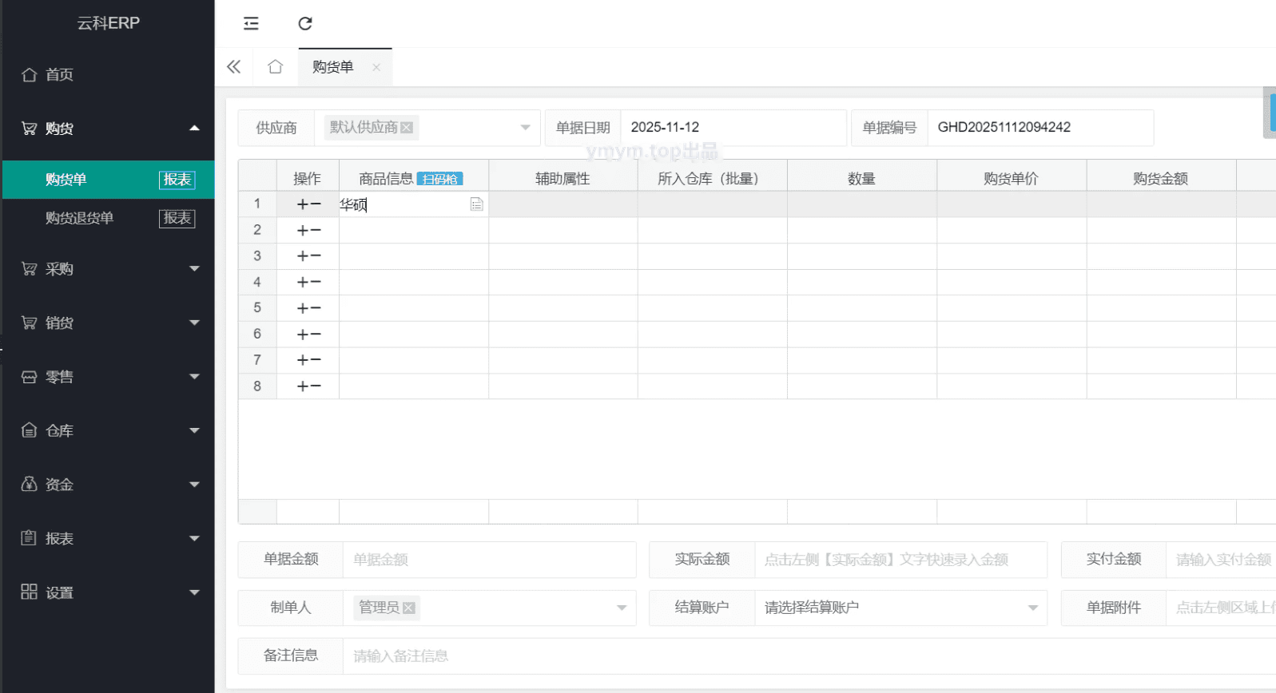1276x693 pixels.
Task: Click the 扫码枪 scan button
Action: [440, 179]
